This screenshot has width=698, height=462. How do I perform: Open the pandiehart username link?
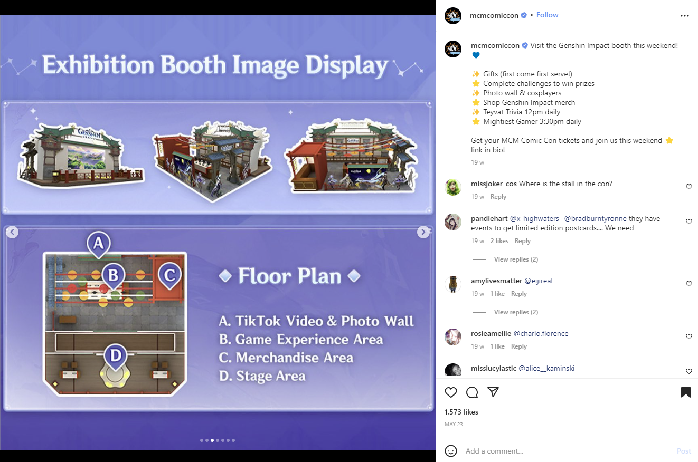tap(489, 218)
